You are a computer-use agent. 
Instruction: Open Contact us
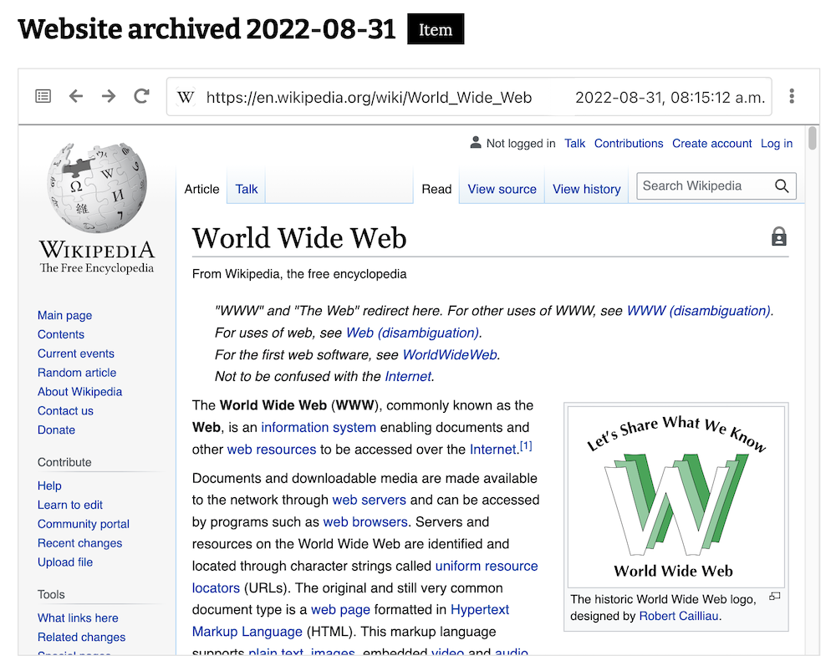click(x=65, y=411)
